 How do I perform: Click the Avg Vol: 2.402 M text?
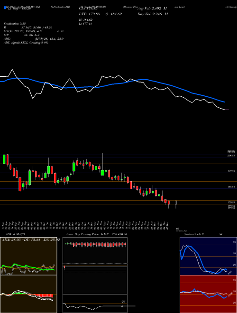pos(152,9)
